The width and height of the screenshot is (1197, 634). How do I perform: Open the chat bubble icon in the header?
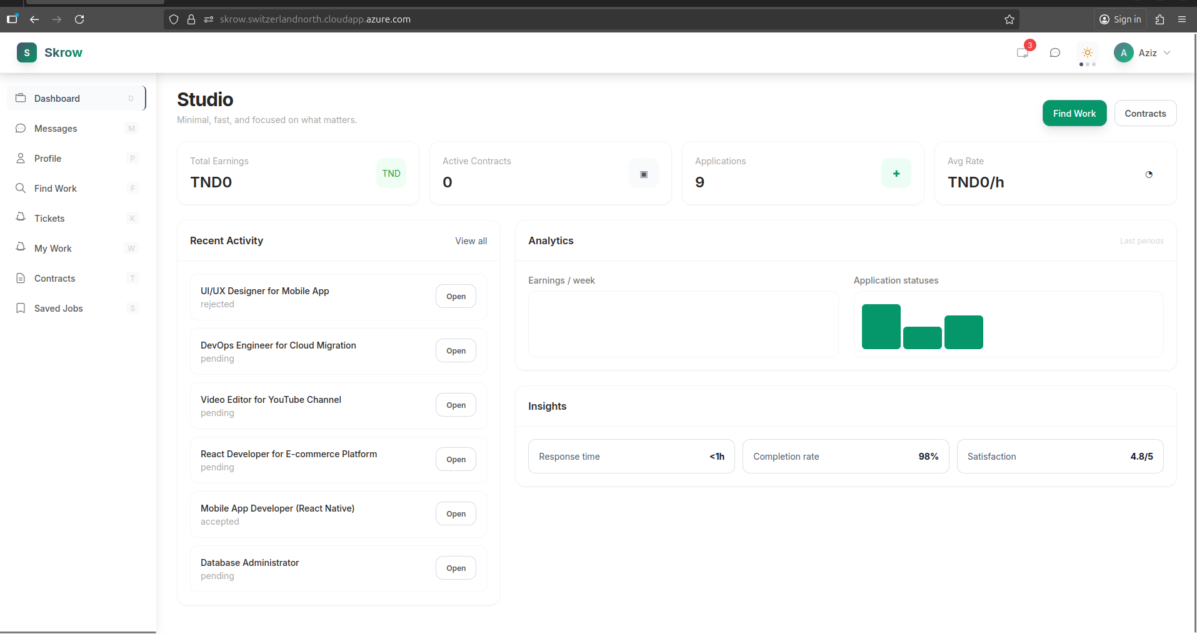coord(1055,52)
